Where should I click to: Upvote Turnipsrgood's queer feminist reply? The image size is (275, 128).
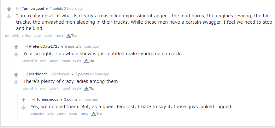pos(23,100)
